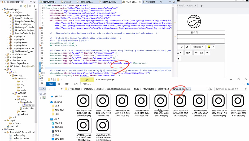Select thumbnail 95c8728a-b568 png file
249x141 pixels.
coord(238,105)
